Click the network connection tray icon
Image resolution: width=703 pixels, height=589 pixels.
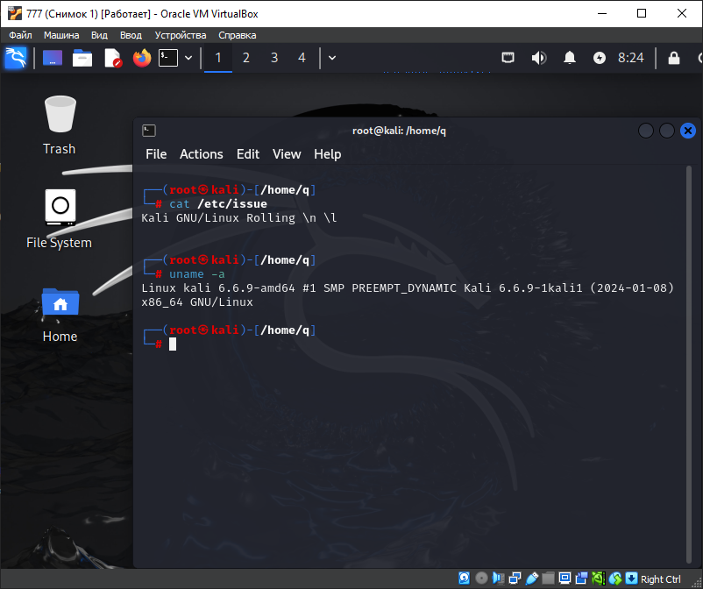(508, 58)
